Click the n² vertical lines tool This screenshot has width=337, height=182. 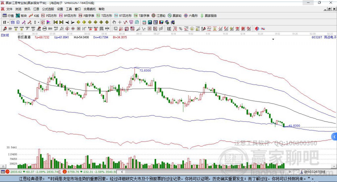[x=56, y=29]
